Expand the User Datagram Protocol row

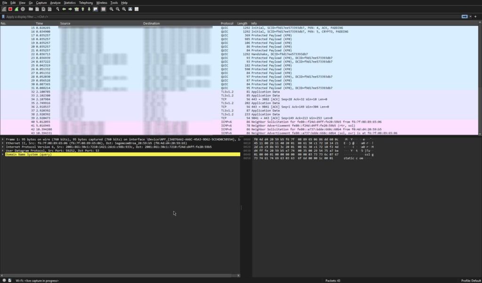pyautogui.click(x=3, y=150)
